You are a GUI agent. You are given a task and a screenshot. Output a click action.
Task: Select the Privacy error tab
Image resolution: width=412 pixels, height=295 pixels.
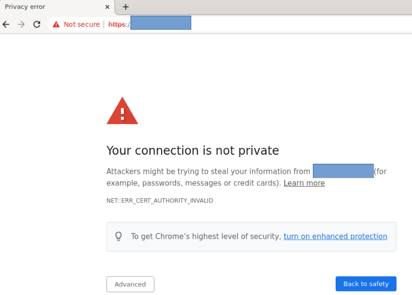[x=50, y=7]
